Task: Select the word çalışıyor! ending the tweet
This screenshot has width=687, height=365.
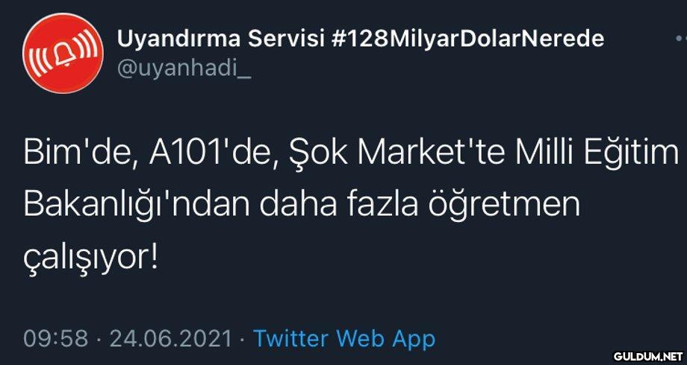Action: 90,258
